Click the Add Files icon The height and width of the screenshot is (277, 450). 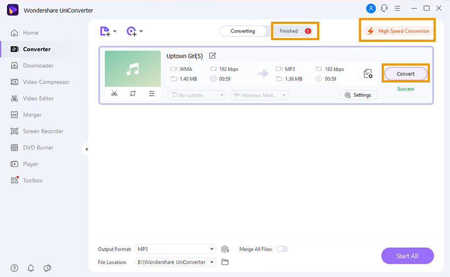[x=105, y=31]
